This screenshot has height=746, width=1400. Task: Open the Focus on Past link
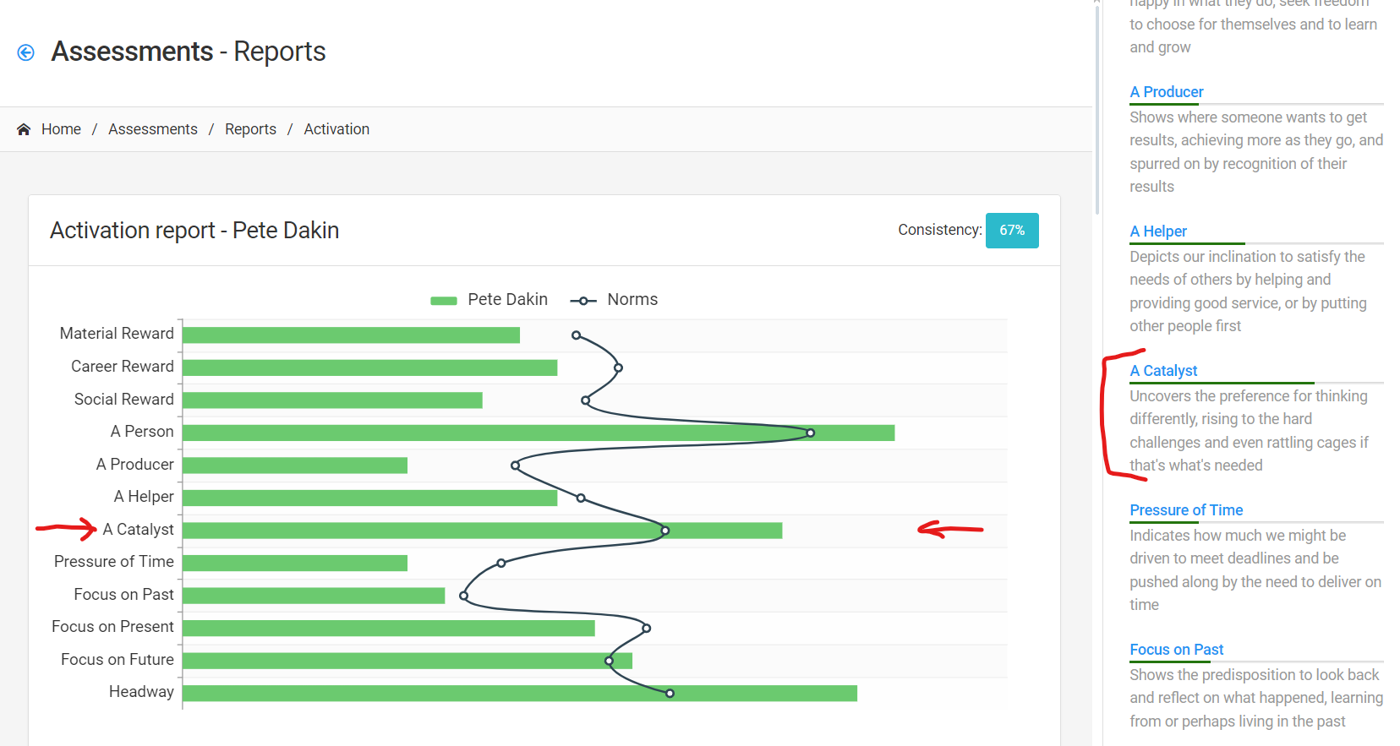[x=1176, y=650]
